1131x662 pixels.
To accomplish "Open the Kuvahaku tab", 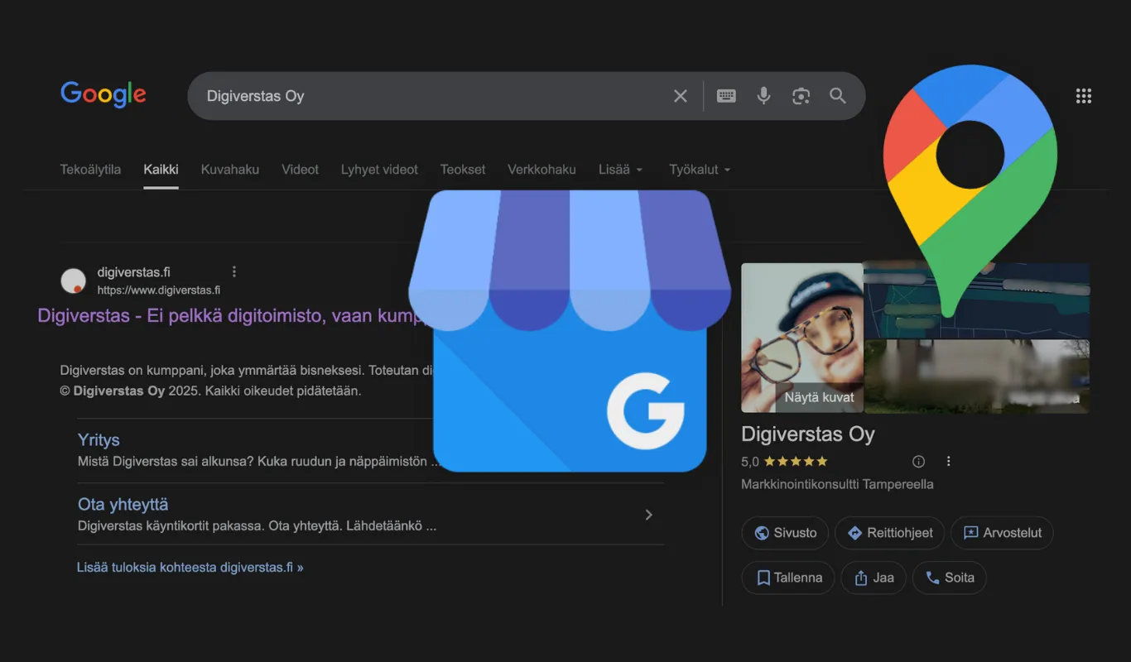I will tap(230, 170).
